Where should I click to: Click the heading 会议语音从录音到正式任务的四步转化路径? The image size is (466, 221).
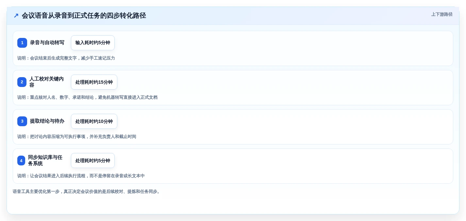coord(84,16)
